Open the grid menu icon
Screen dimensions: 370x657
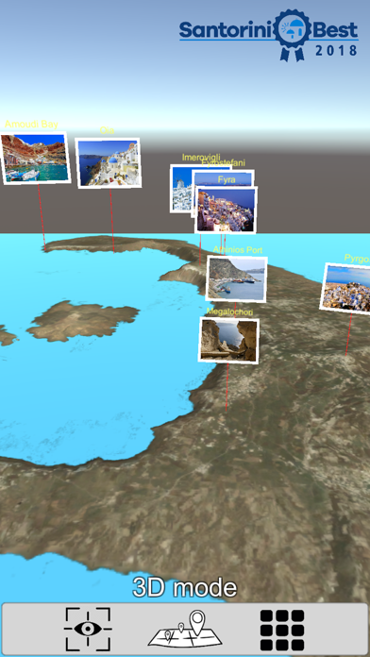click(282, 630)
